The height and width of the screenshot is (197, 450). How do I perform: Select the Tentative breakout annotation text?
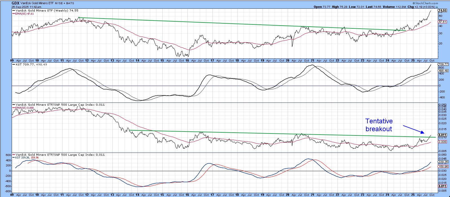tap(379, 125)
